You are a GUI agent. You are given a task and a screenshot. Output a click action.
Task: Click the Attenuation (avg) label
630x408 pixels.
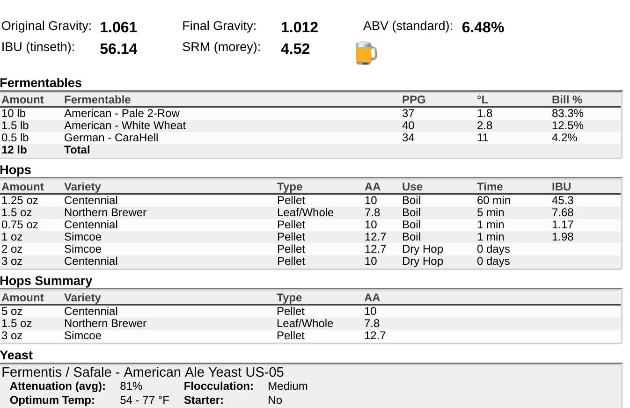tap(58, 386)
